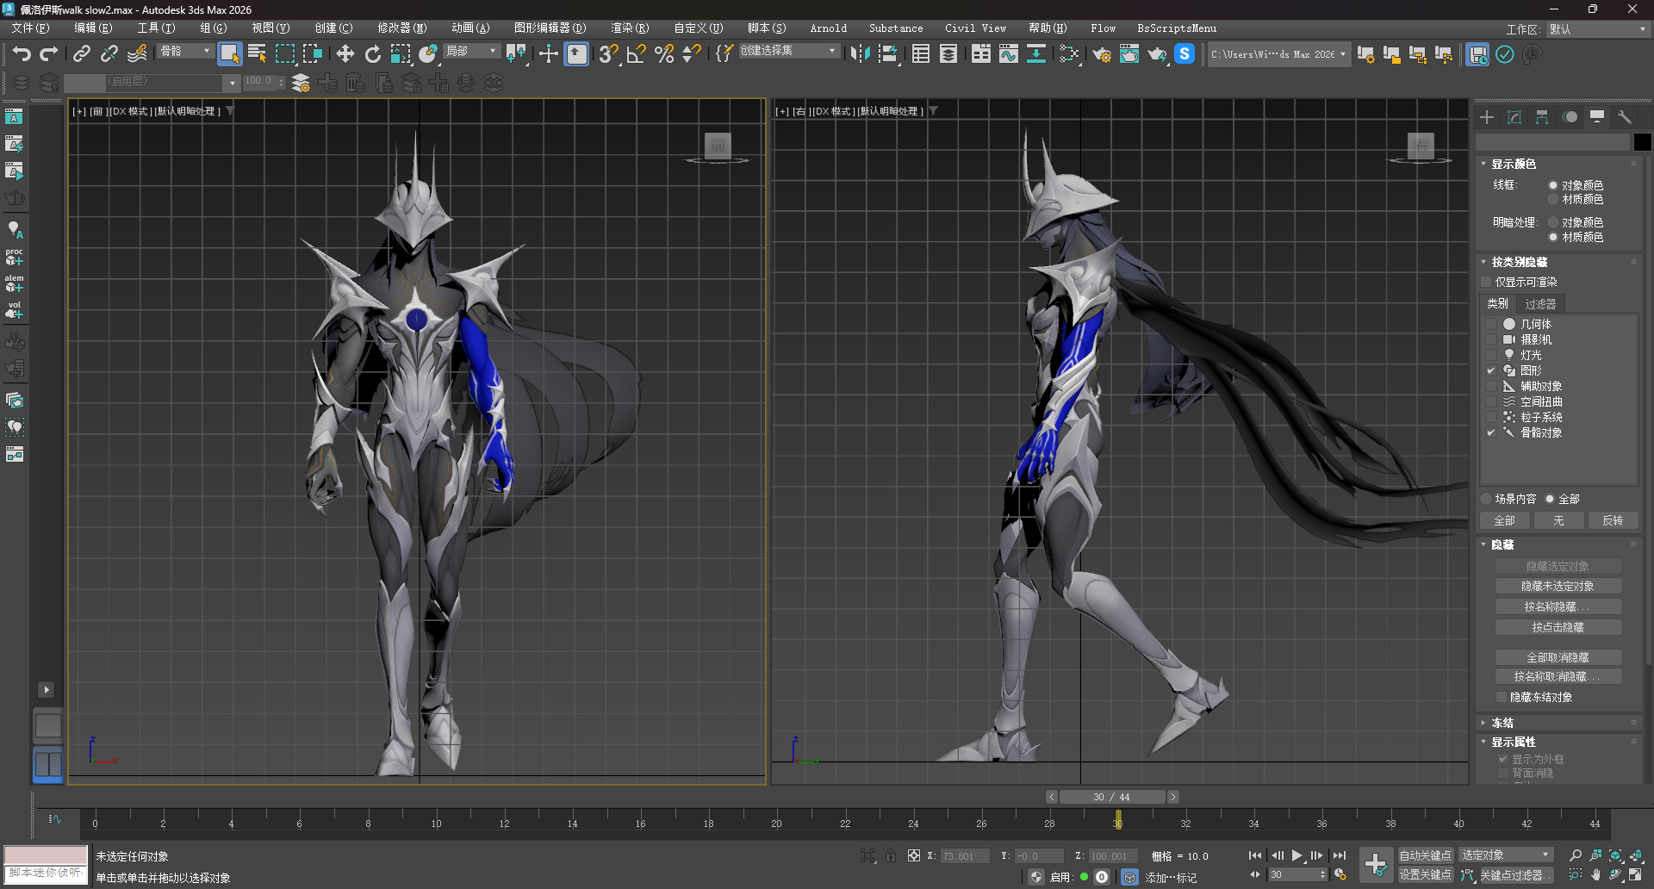Open the Arnold menu
The image size is (1654, 889).
click(x=829, y=28)
